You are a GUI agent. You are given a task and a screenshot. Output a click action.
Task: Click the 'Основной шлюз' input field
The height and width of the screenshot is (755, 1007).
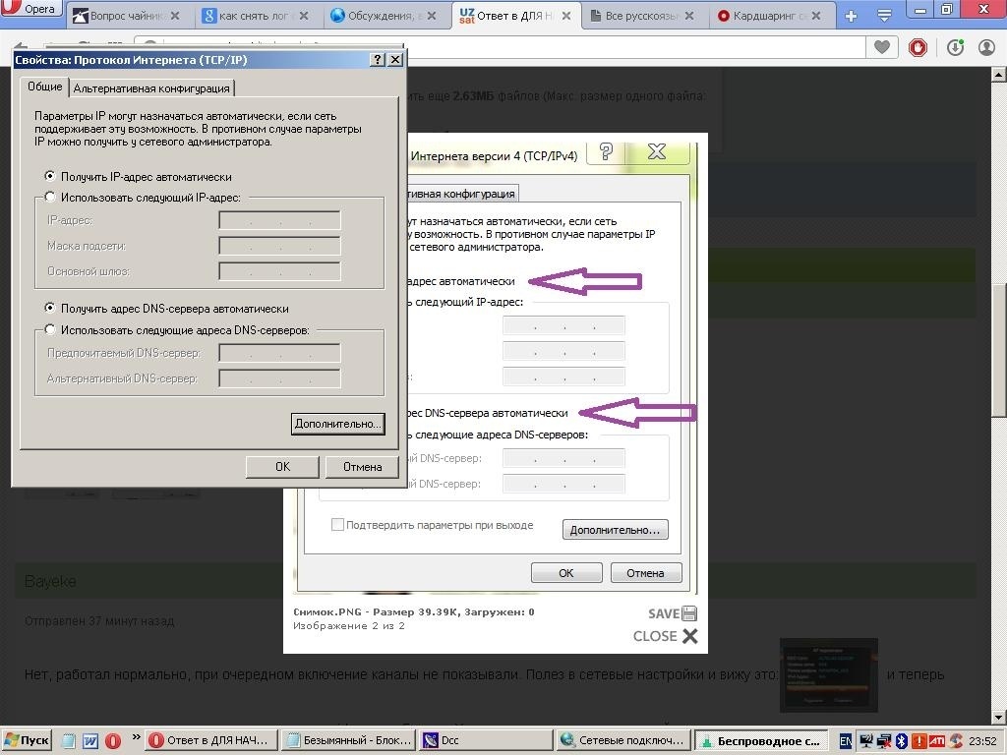[279, 271]
